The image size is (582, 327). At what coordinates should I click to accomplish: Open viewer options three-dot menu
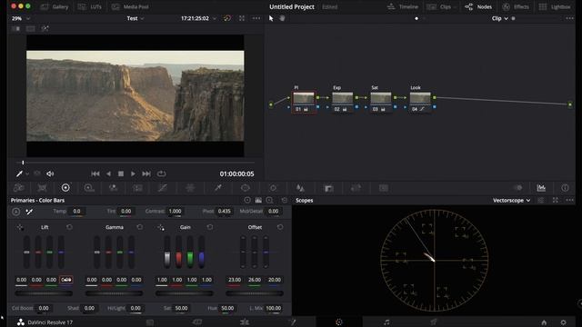[256, 18]
